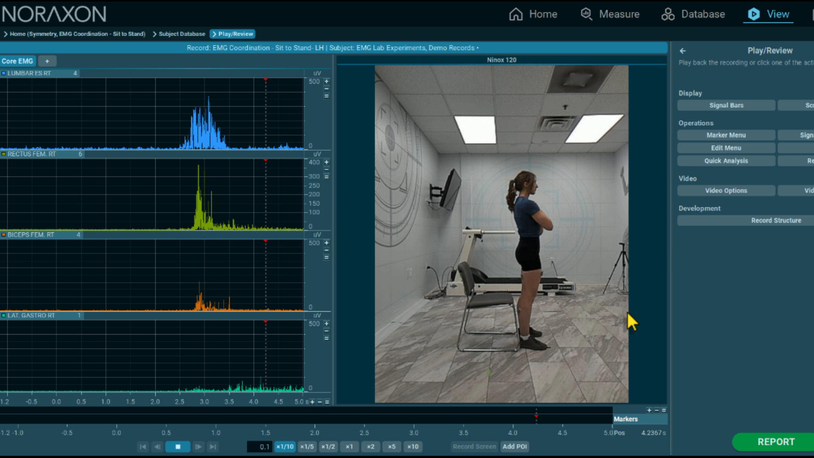Autoscale the LAT. GASTRO RT channel
Screen dimensions: 814x458
[326, 338]
